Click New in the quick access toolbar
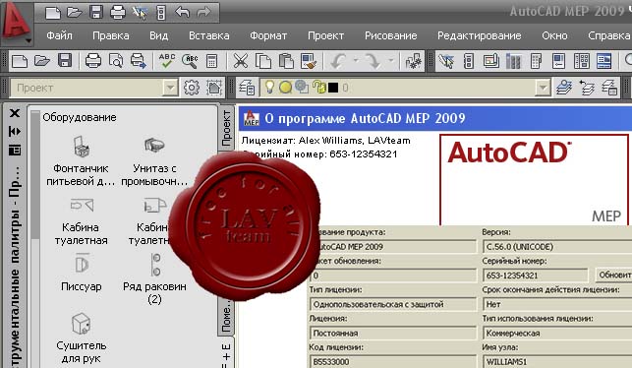This screenshot has height=368, width=632. point(53,13)
